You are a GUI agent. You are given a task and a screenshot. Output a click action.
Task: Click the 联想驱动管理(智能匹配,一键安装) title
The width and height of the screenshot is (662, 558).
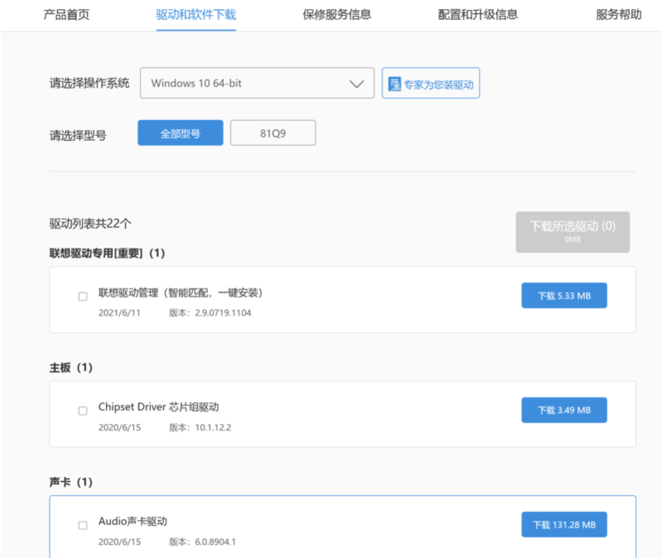[180, 293]
